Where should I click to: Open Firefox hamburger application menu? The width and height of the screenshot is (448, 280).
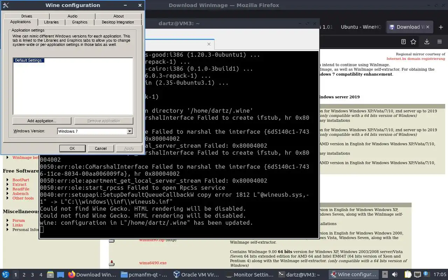[x=440, y=42]
